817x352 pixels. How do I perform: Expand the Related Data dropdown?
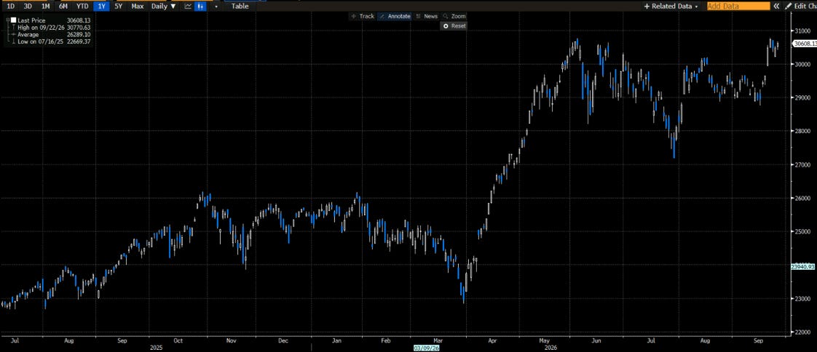[671, 7]
